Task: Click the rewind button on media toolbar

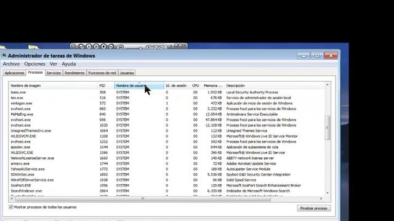Action: pos(81,47)
